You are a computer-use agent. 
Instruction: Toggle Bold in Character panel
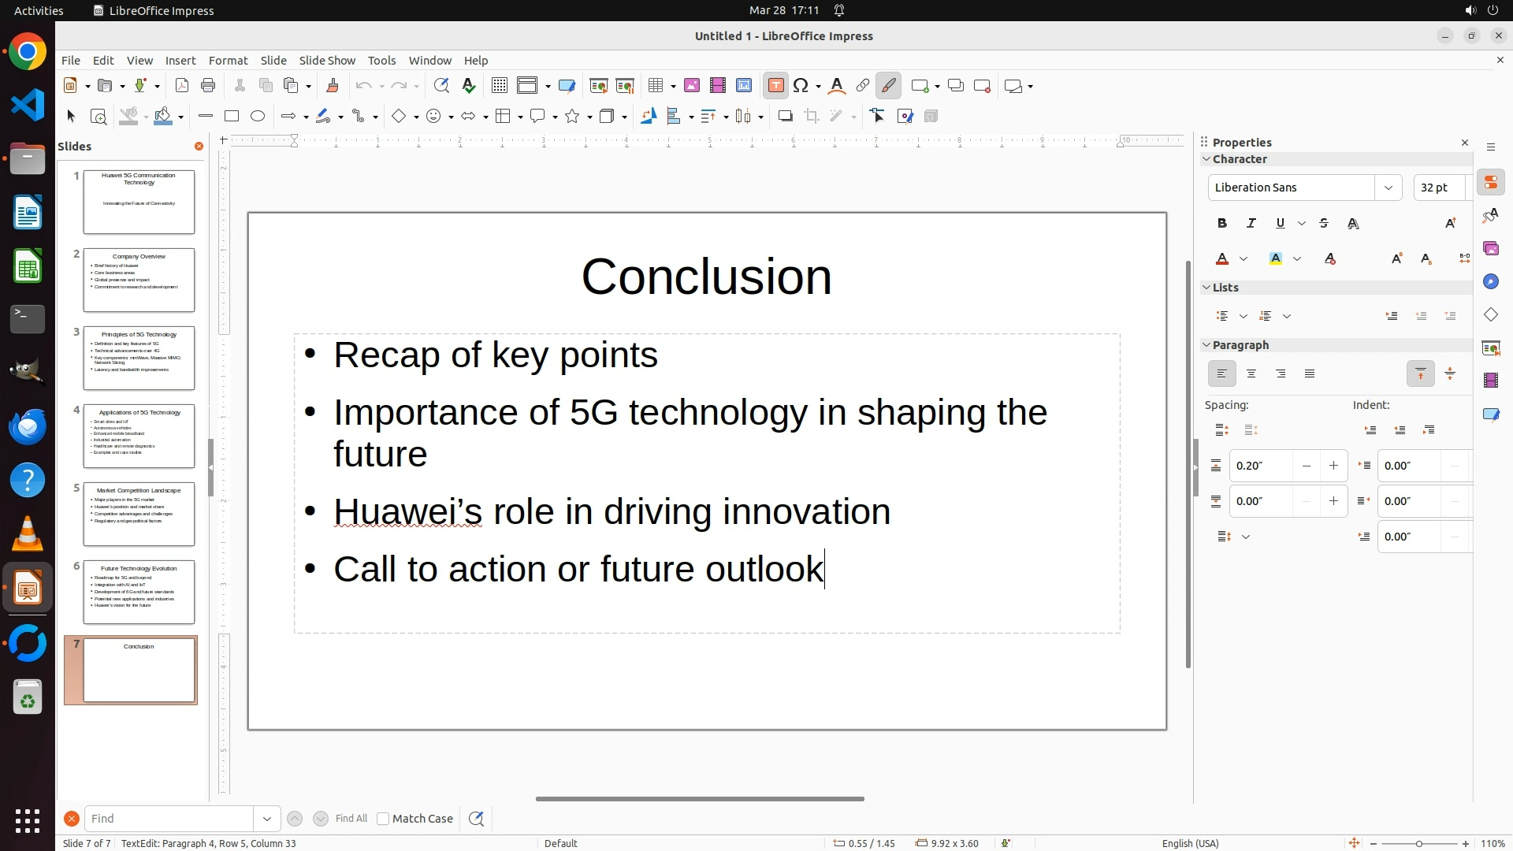point(1222,224)
